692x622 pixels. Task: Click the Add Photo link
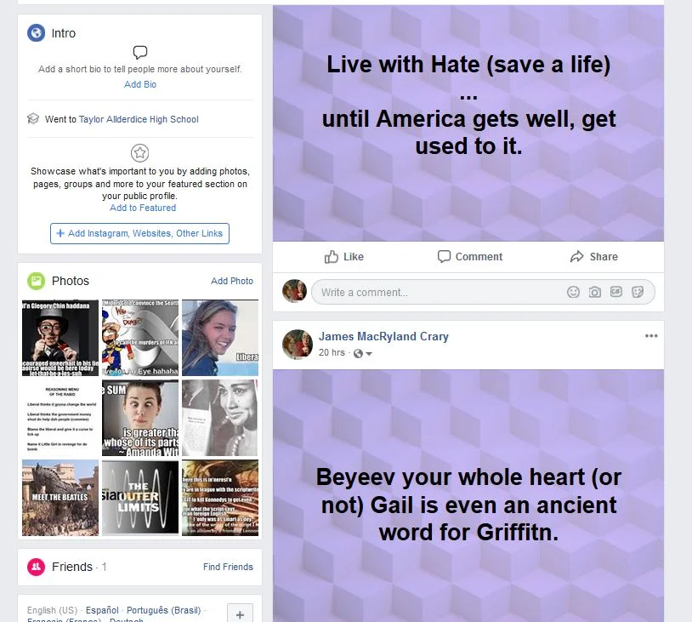[232, 281]
